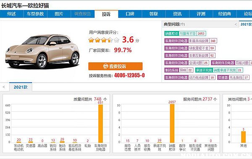Viewport: 252px width, 159px height.
Task: Click the star rating icons
Action: 104,40
